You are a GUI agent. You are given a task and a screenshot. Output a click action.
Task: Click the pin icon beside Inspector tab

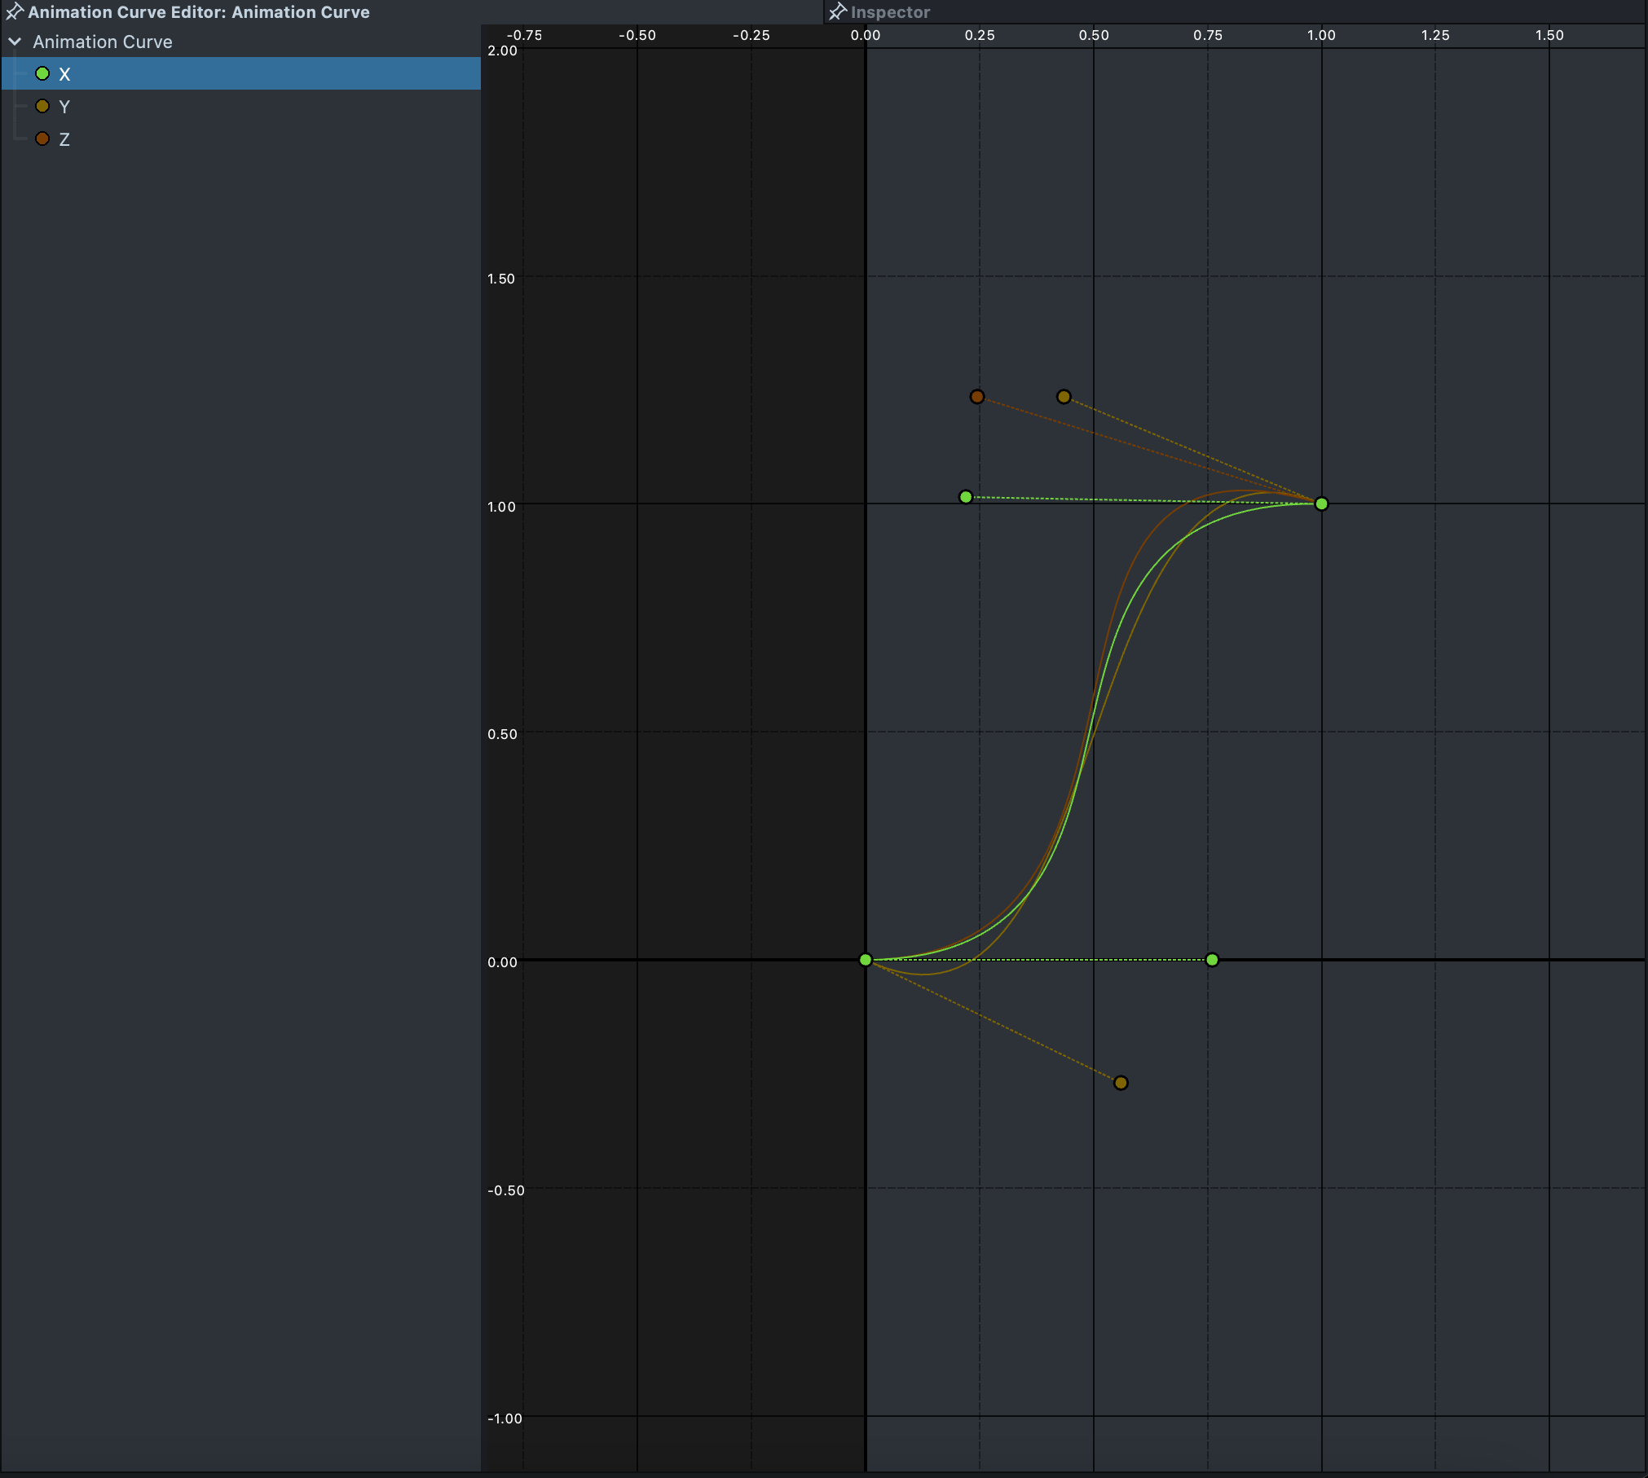(x=837, y=12)
